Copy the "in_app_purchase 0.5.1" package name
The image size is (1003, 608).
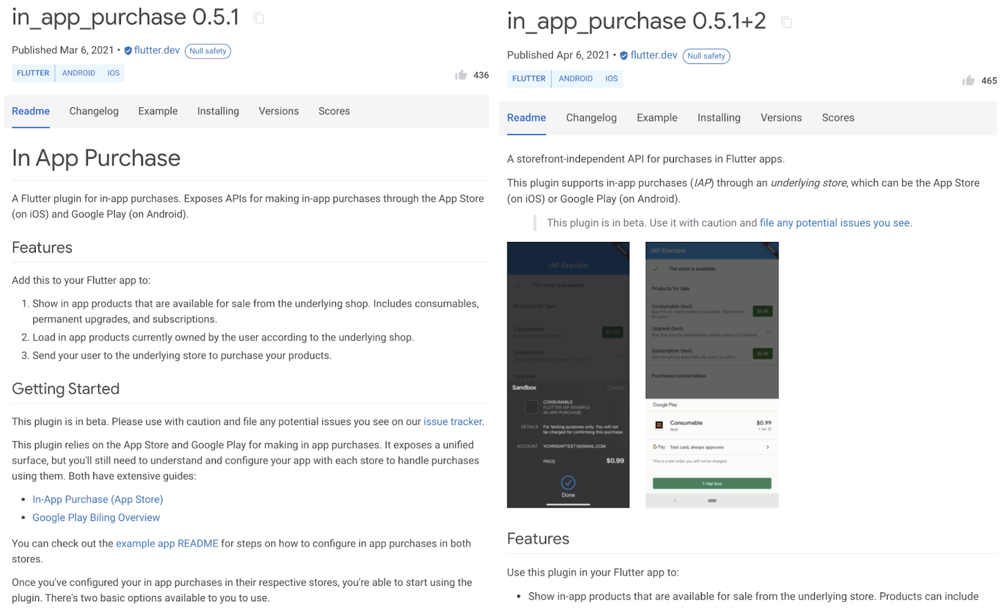[x=258, y=18]
